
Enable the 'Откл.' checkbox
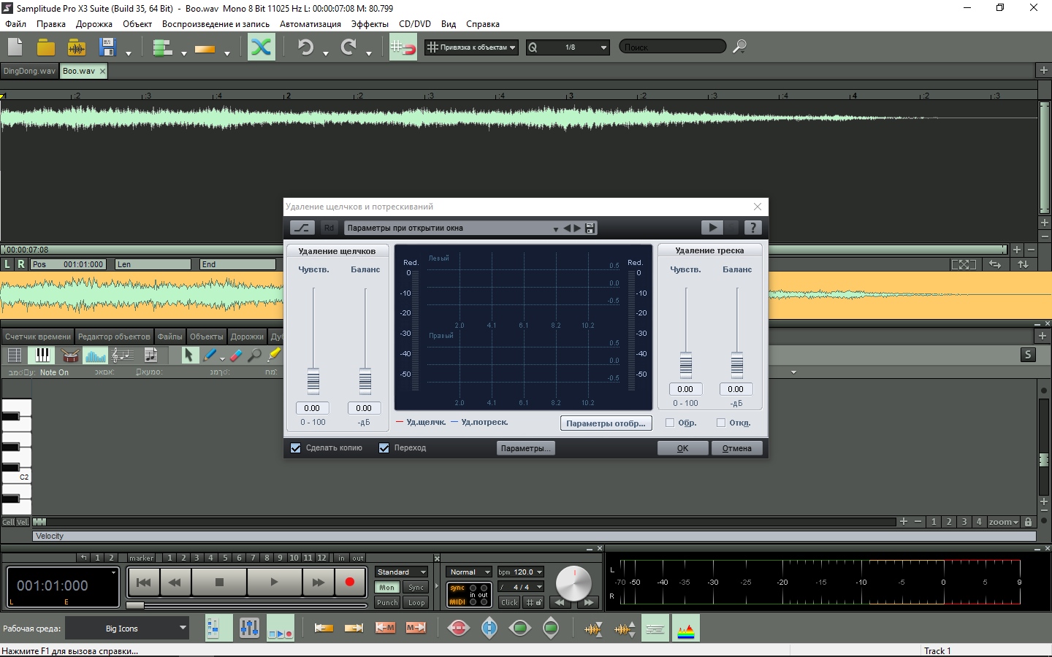[x=721, y=423]
